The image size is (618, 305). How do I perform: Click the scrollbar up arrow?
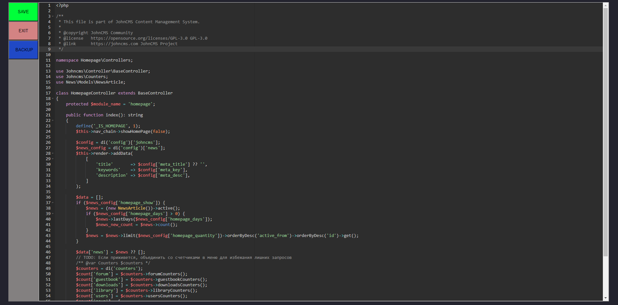pyautogui.click(x=605, y=5)
